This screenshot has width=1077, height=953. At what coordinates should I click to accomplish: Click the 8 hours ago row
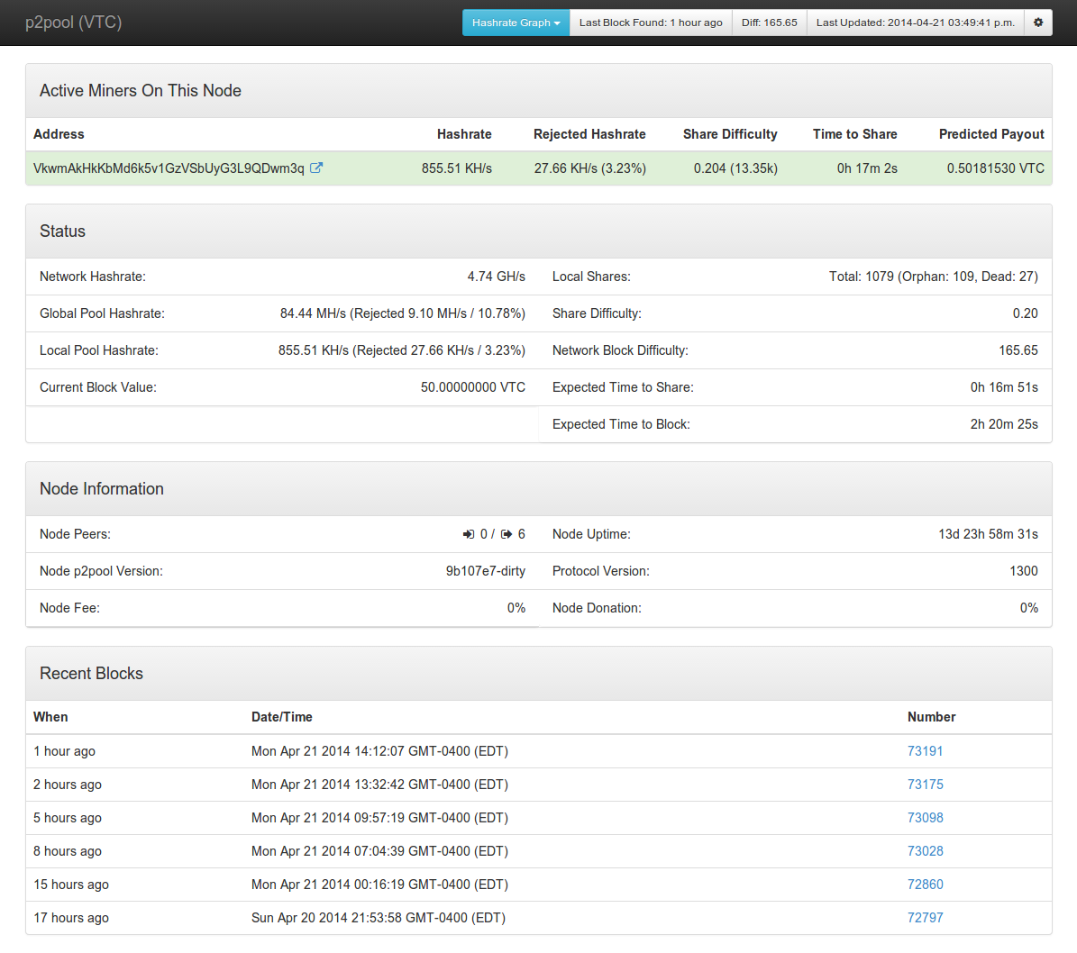(x=539, y=850)
